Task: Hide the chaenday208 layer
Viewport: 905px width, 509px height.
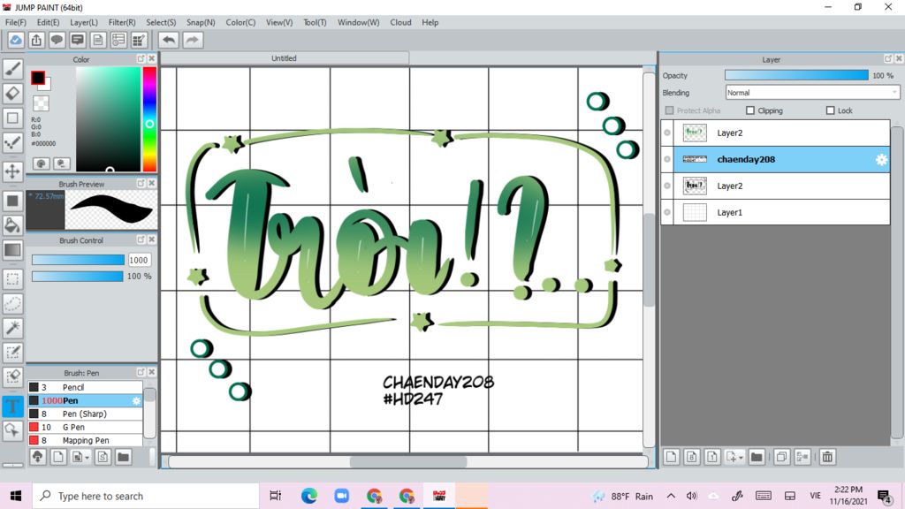Action: click(667, 159)
